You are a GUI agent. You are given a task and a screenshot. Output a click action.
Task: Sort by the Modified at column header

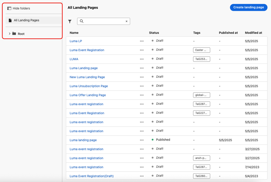(253, 33)
